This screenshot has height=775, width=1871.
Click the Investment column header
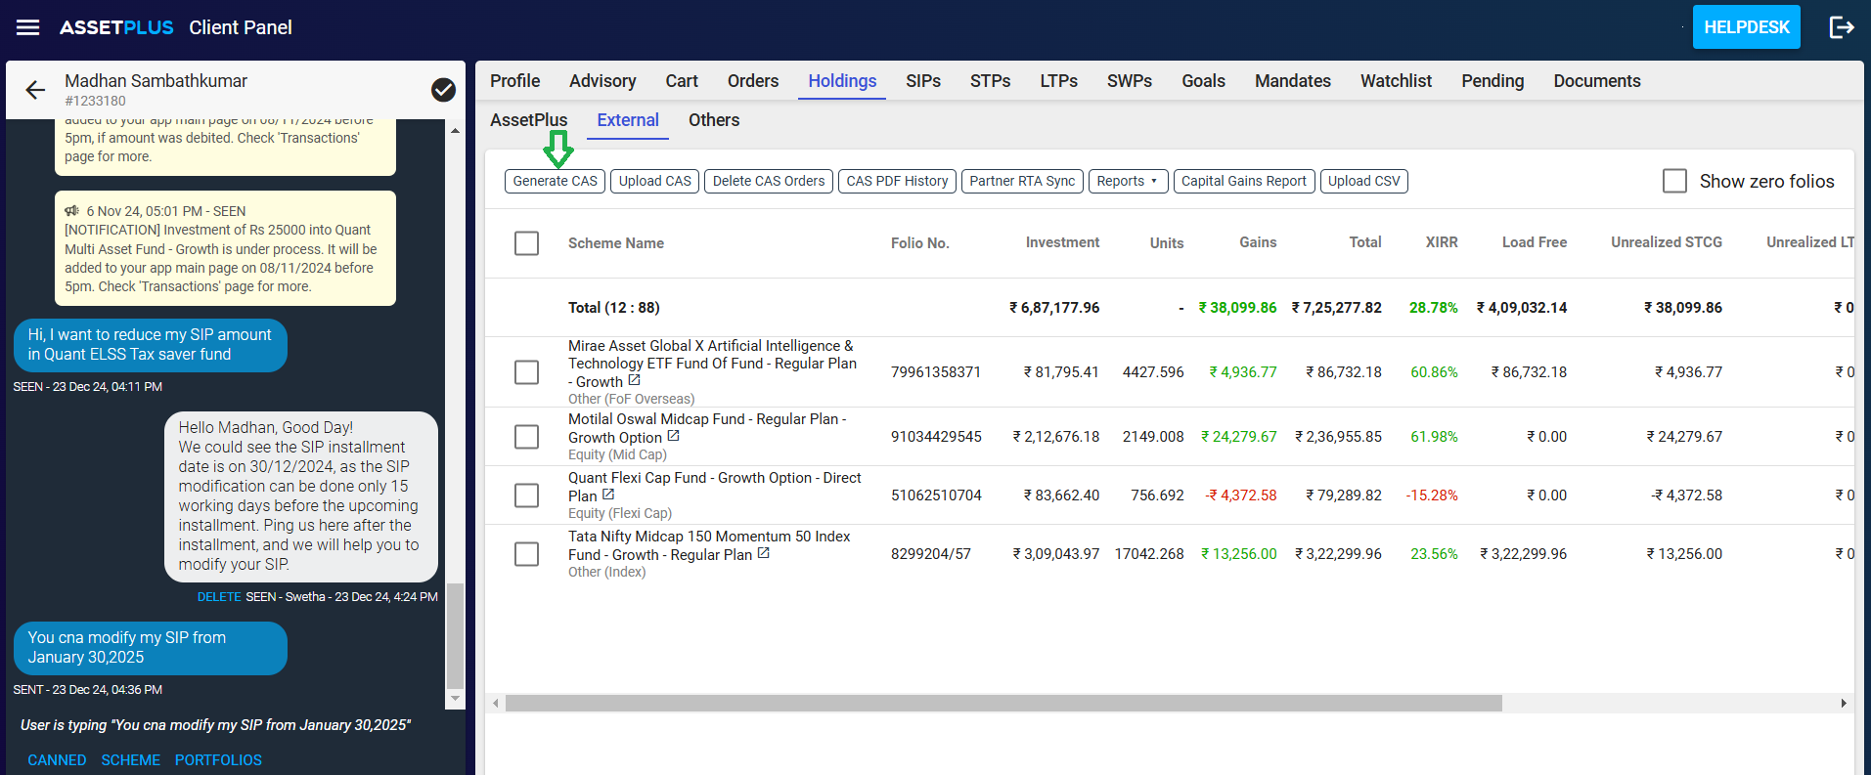(1062, 242)
